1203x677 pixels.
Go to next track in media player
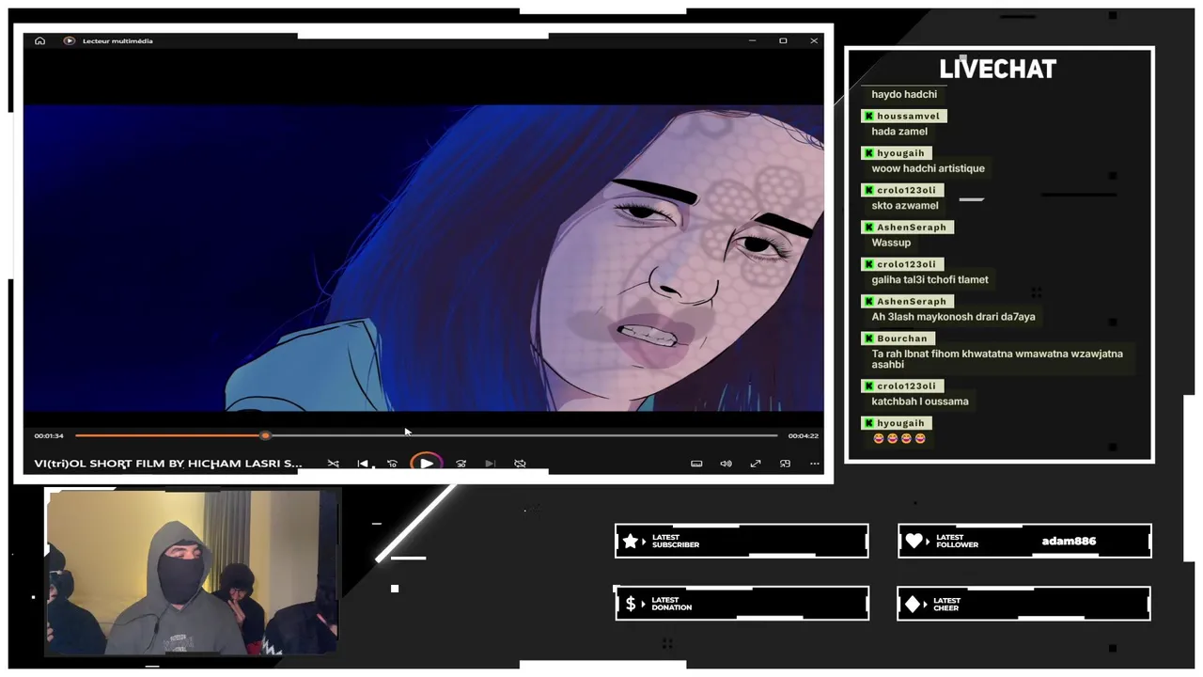click(x=490, y=464)
